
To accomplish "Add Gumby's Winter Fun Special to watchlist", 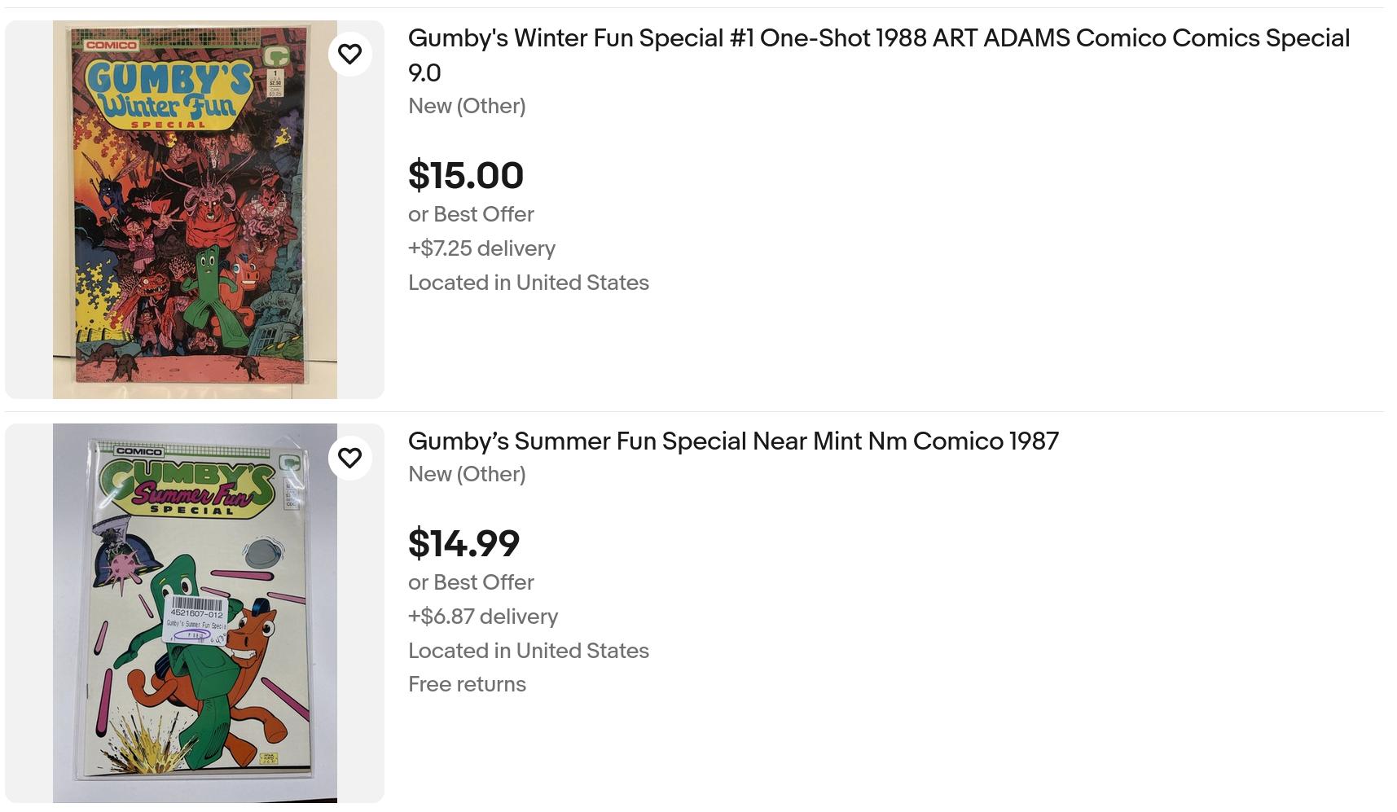I will 349,54.
